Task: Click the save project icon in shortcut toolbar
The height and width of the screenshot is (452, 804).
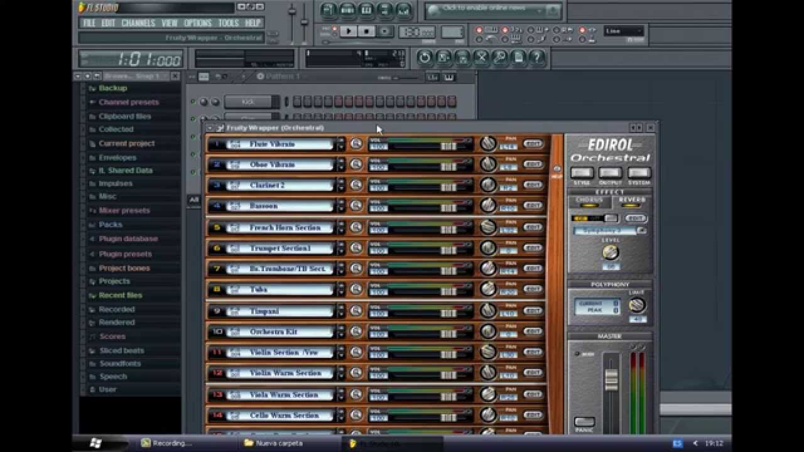Action: click(x=443, y=58)
